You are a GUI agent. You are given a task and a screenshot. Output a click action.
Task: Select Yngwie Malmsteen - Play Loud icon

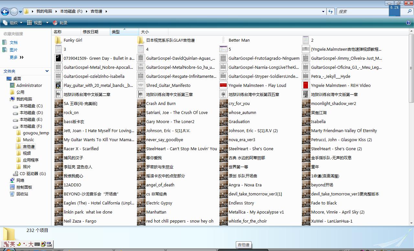coord(223,85)
